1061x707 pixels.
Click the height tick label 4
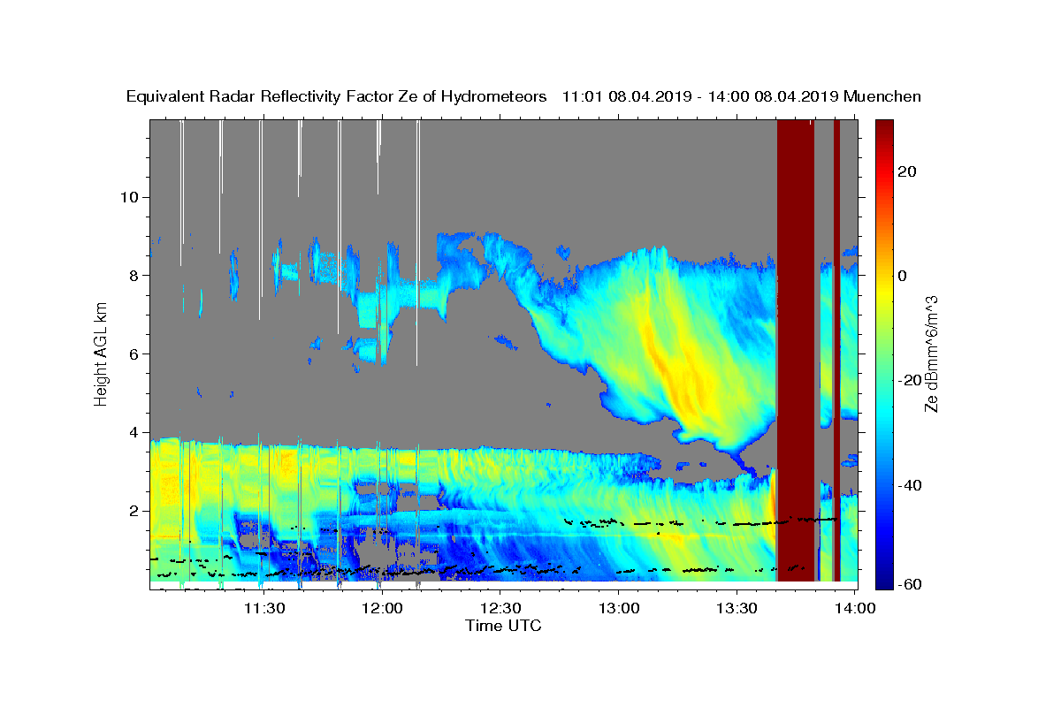click(134, 432)
